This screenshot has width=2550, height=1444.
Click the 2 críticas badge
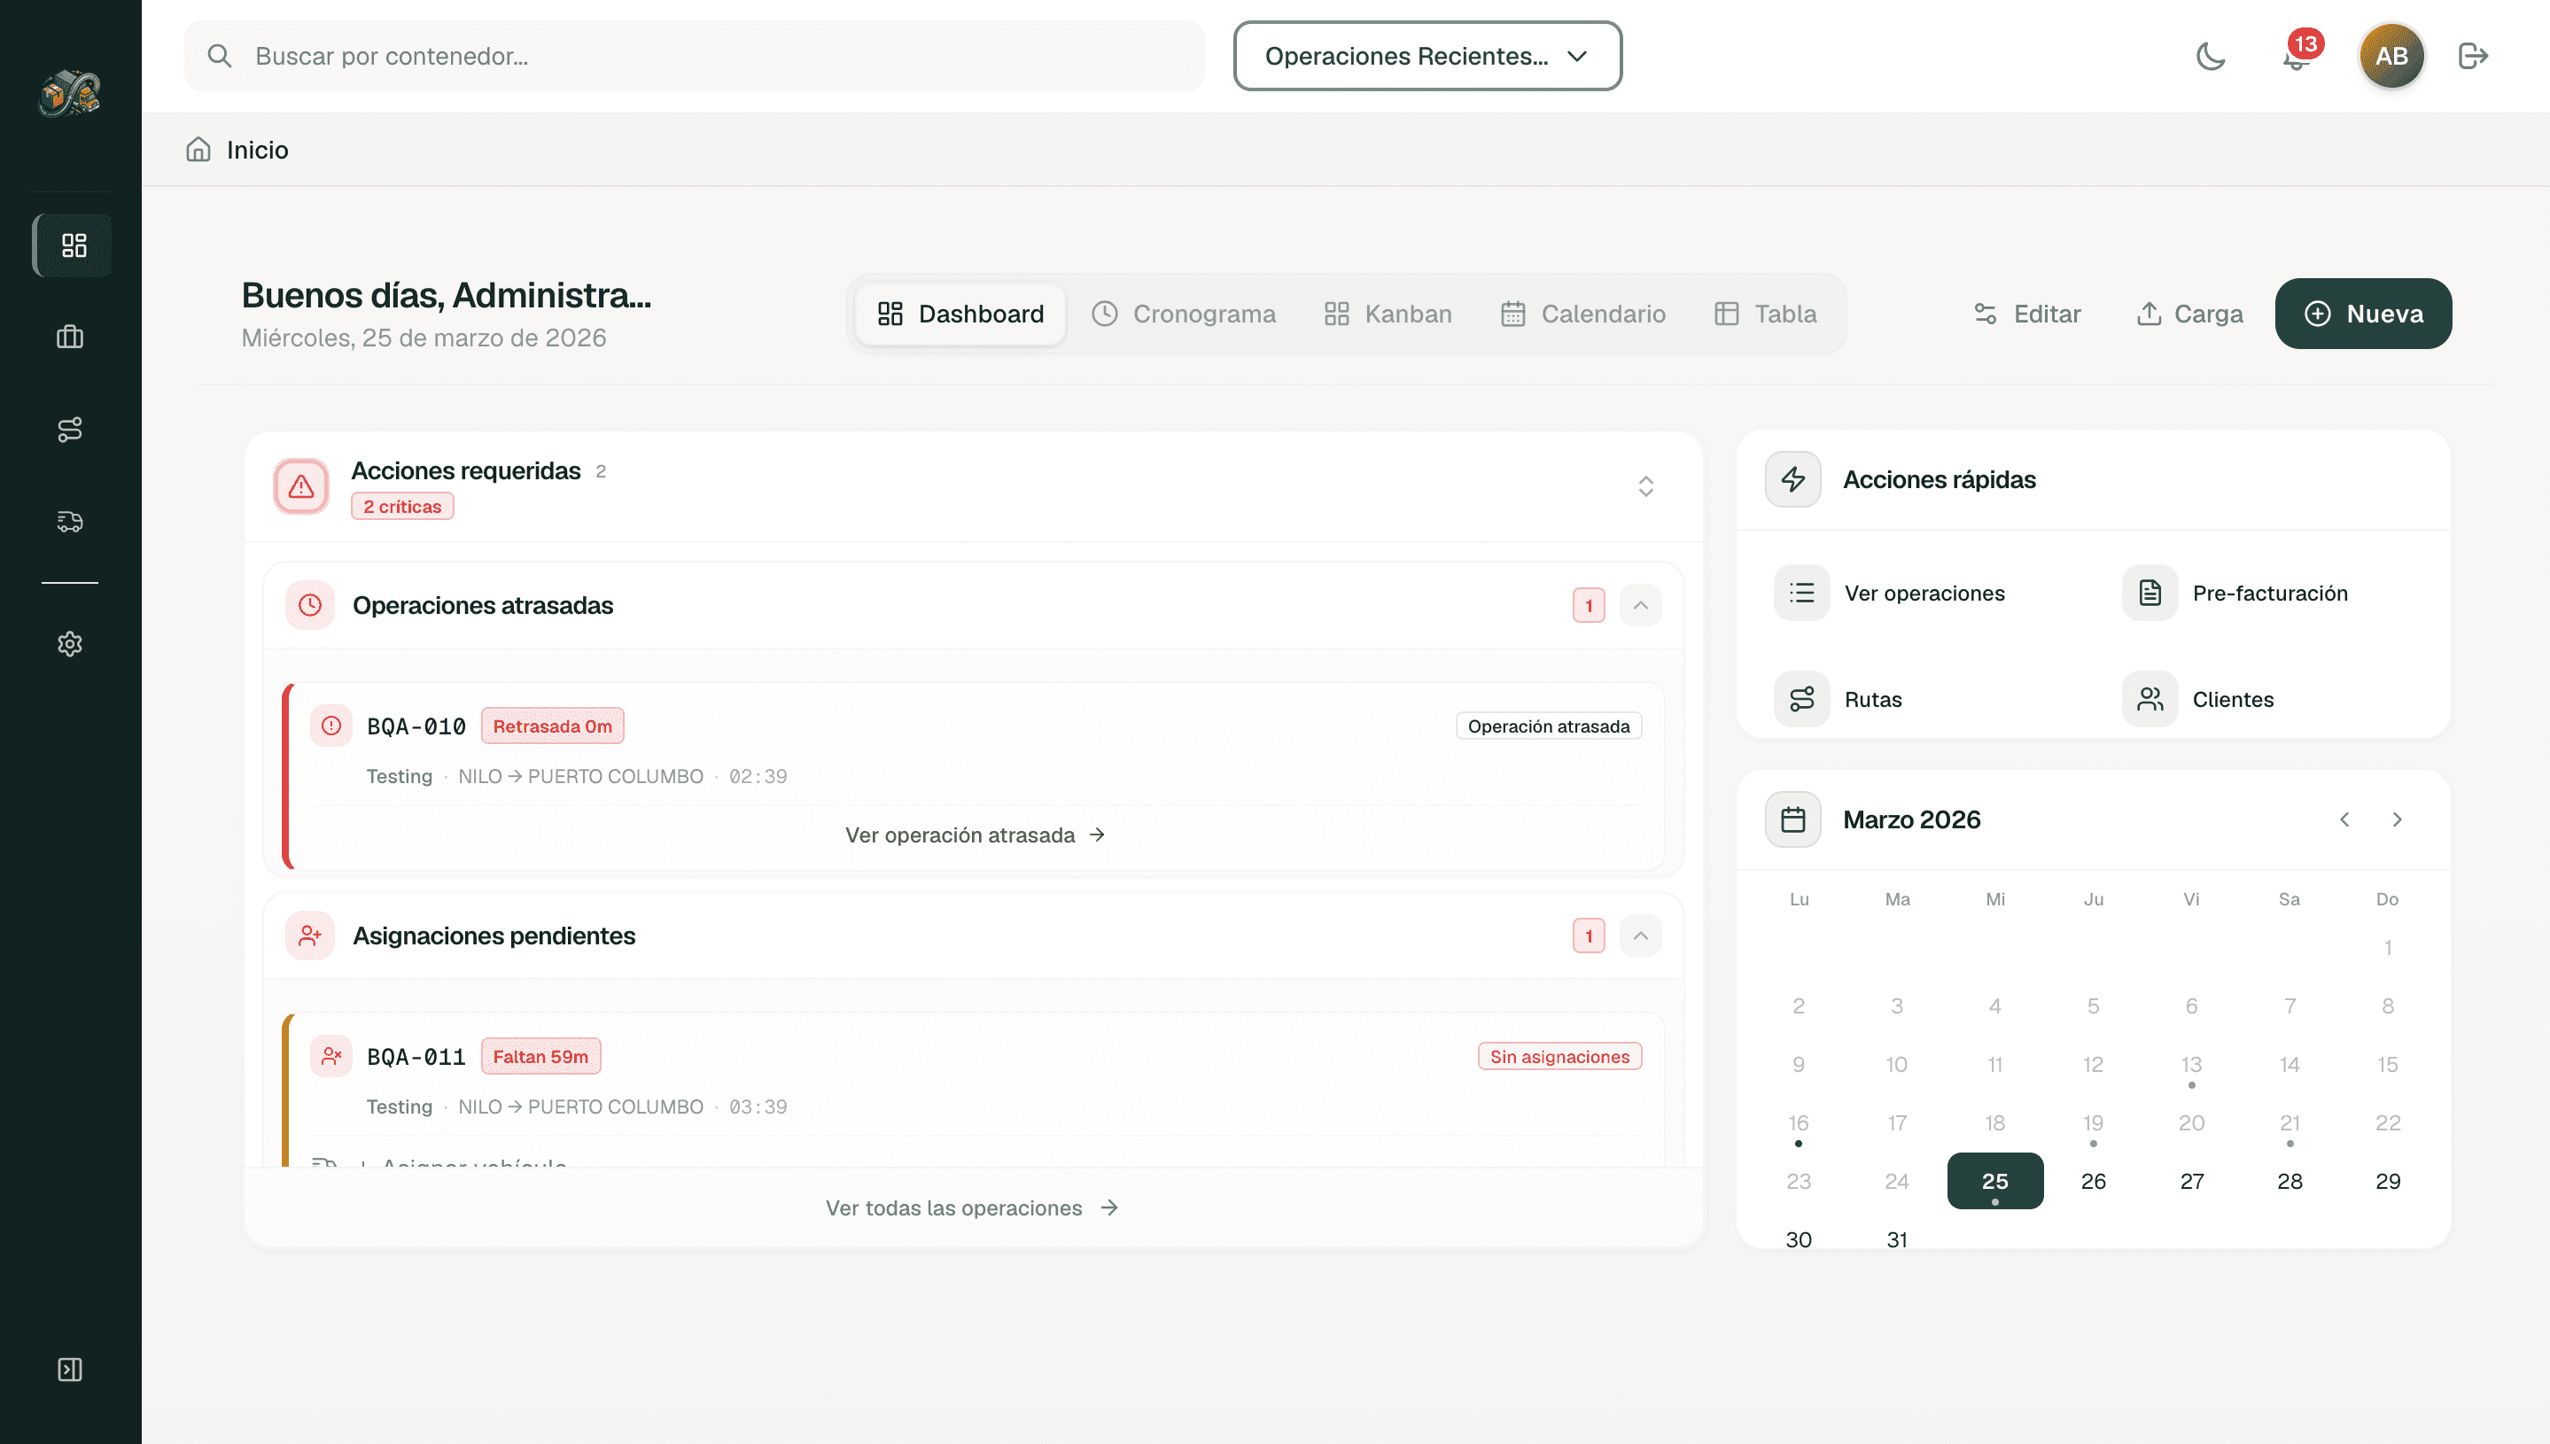click(401, 507)
